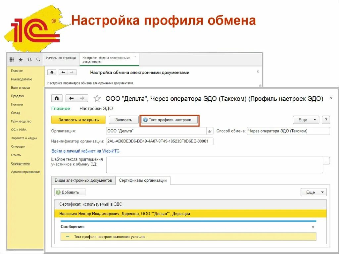Open help with the question mark button
Viewport: 339px width, 254px height.
click(326, 120)
